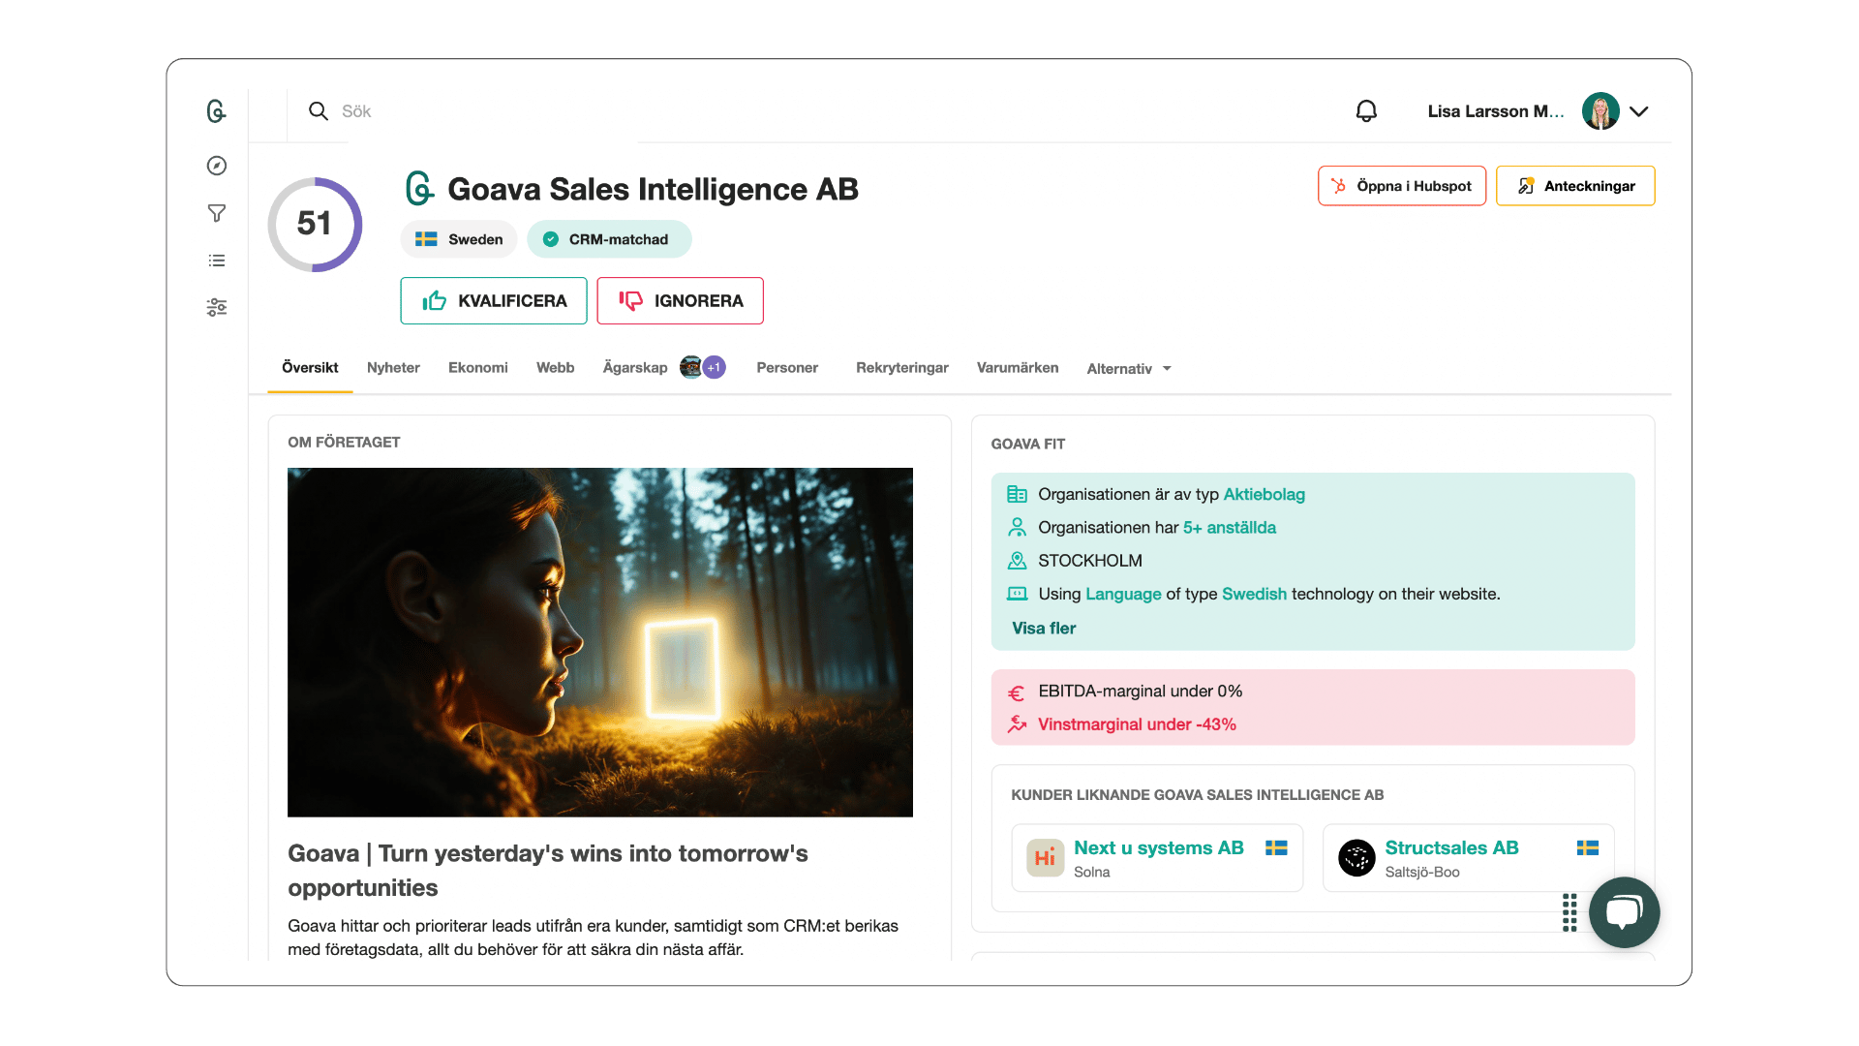
Task: Click the dotted grip handle beside chat
Action: pos(1569,912)
